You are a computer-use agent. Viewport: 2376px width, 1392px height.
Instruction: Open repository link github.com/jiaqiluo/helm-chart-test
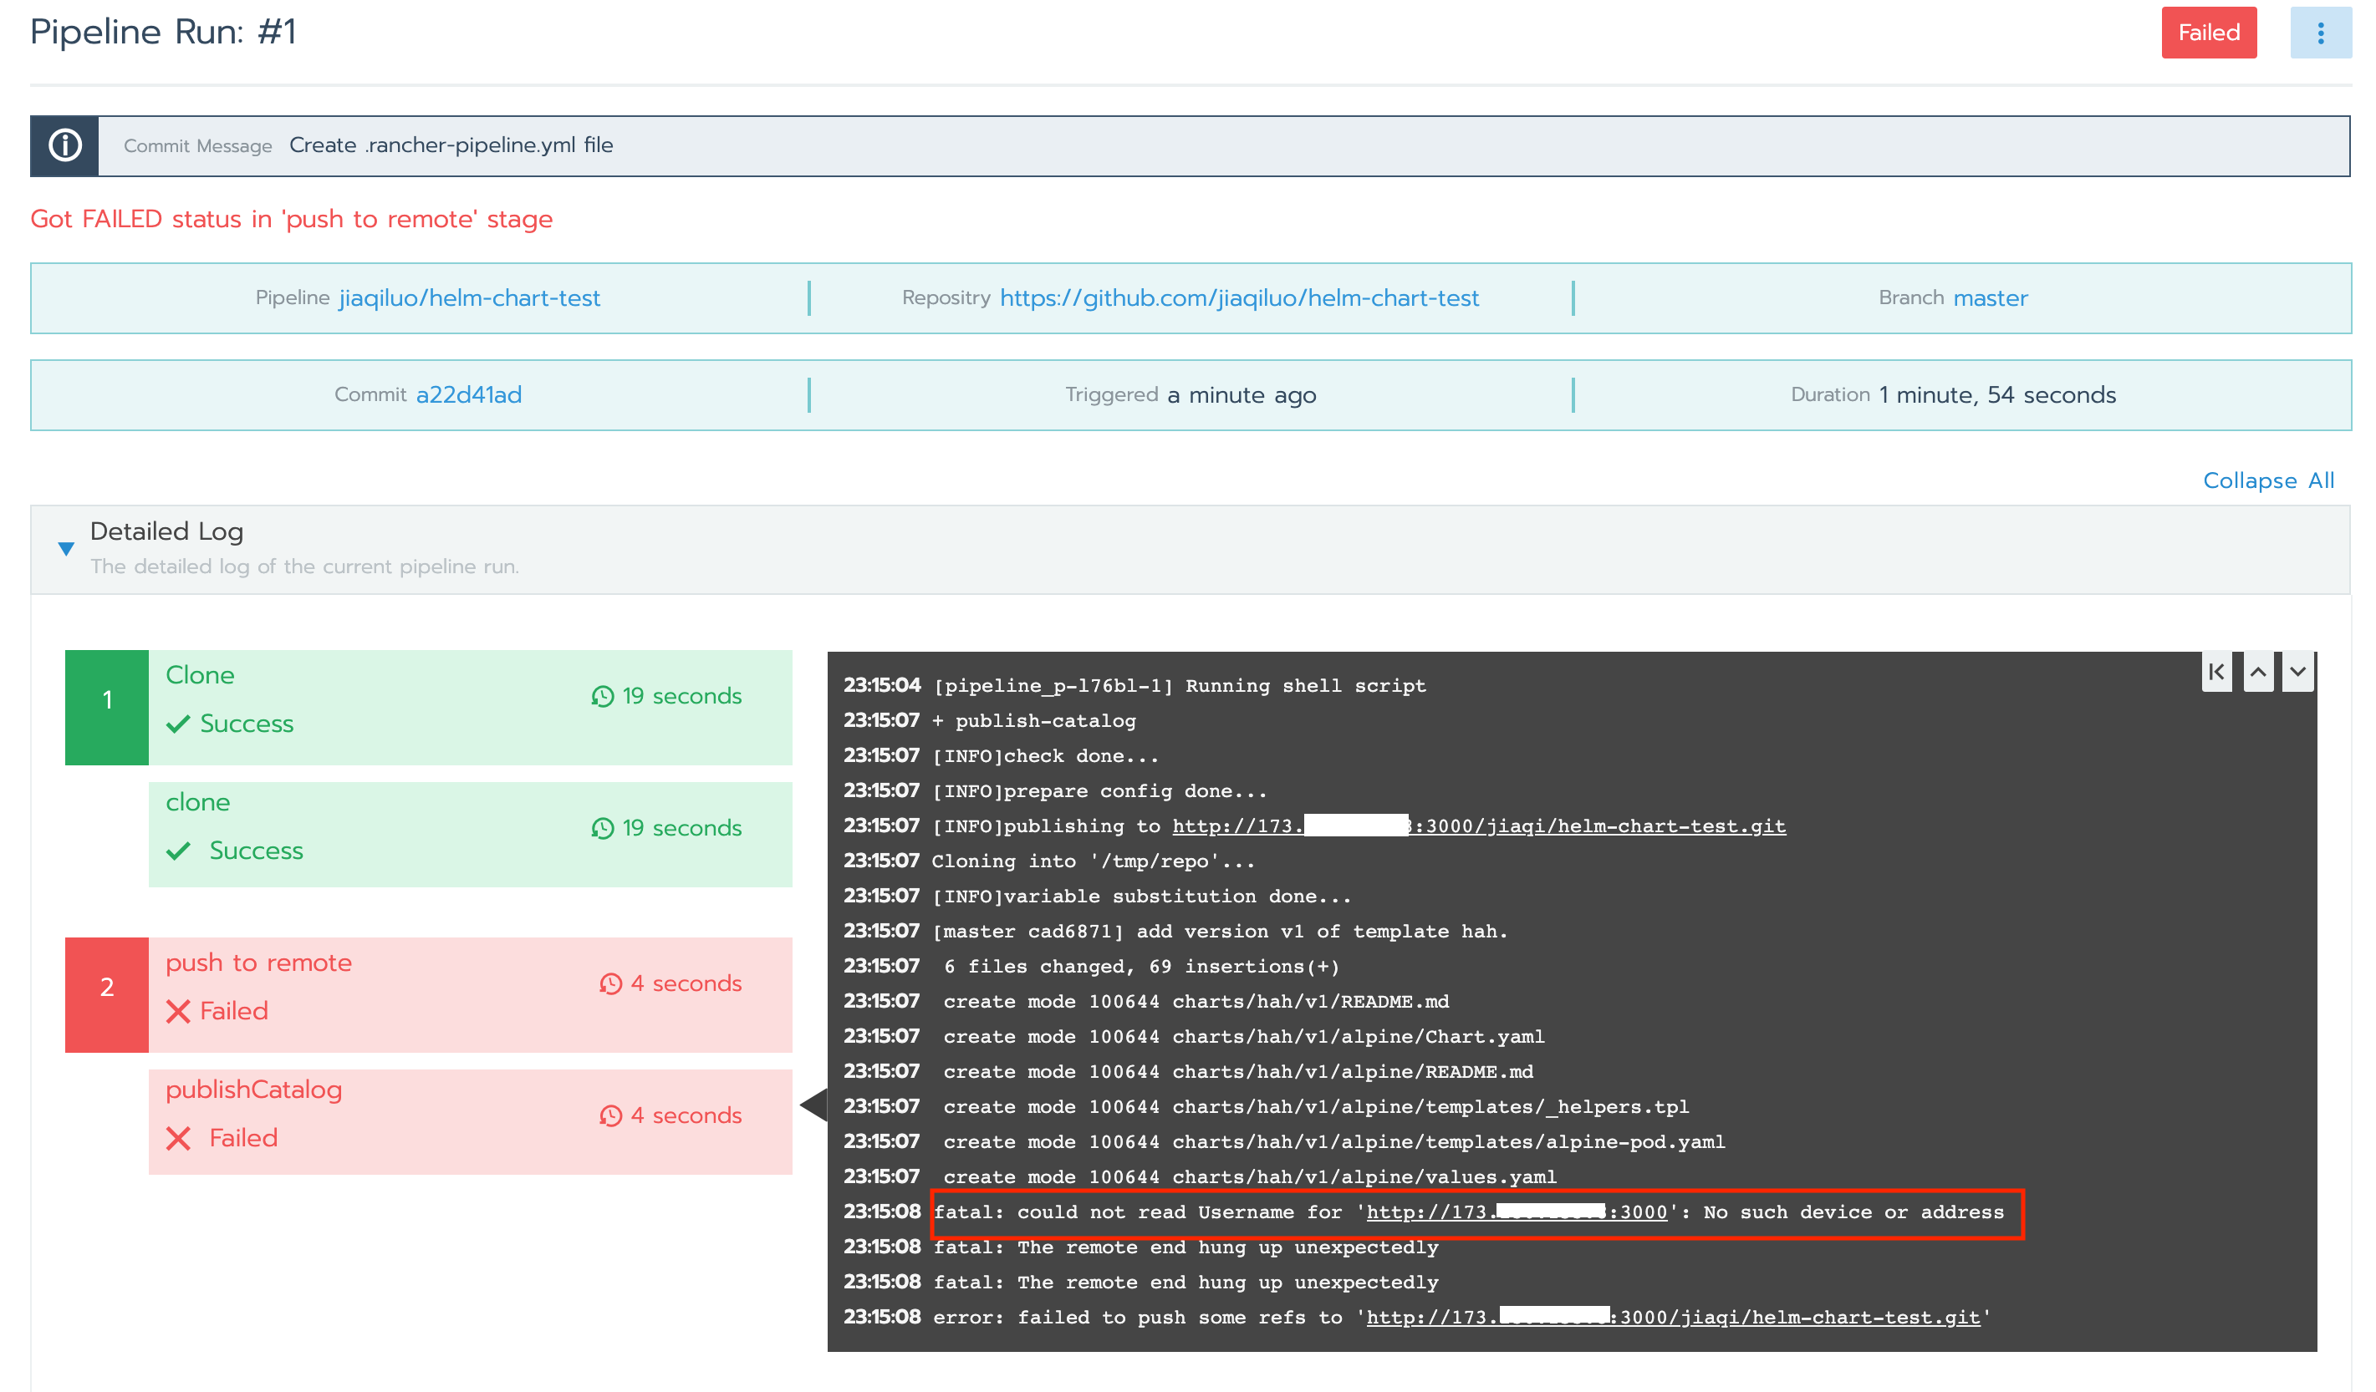[1239, 297]
